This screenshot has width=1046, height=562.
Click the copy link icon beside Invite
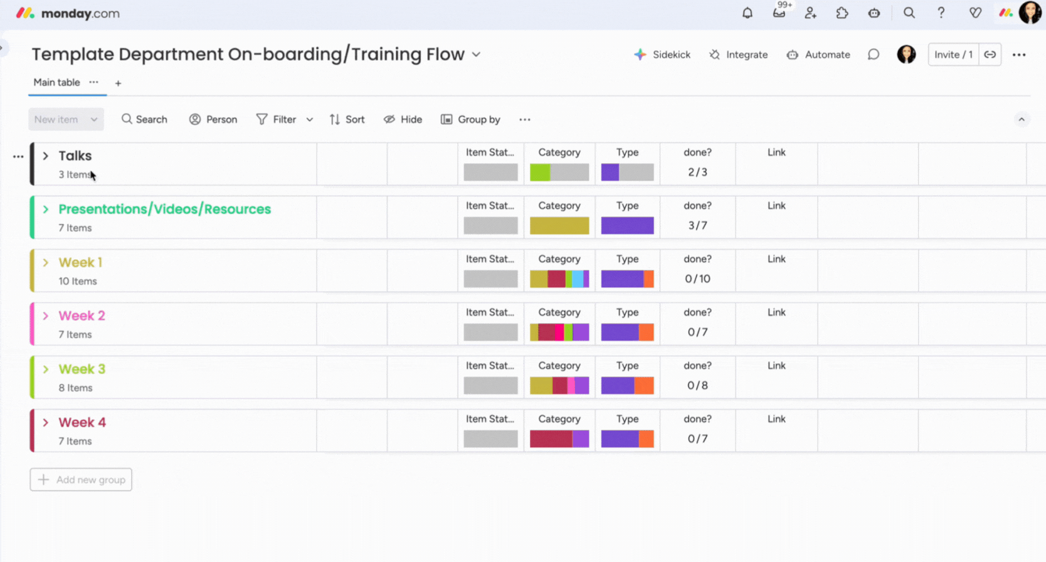point(990,55)
